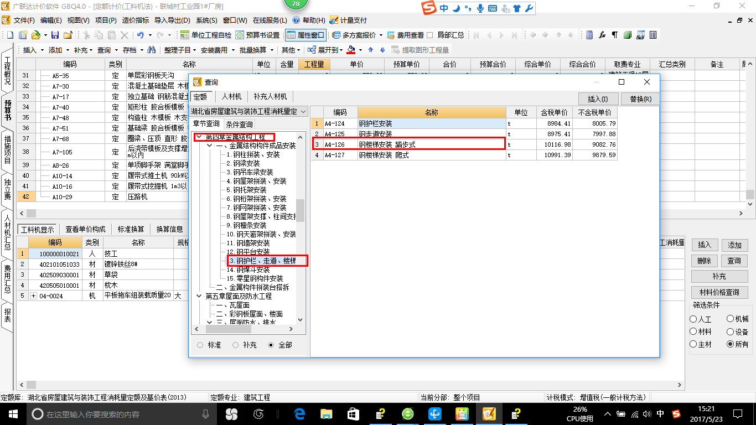The image size is (756, 425).
Task: Select the 全部 radio button in the query dialog
Action: 271,345
